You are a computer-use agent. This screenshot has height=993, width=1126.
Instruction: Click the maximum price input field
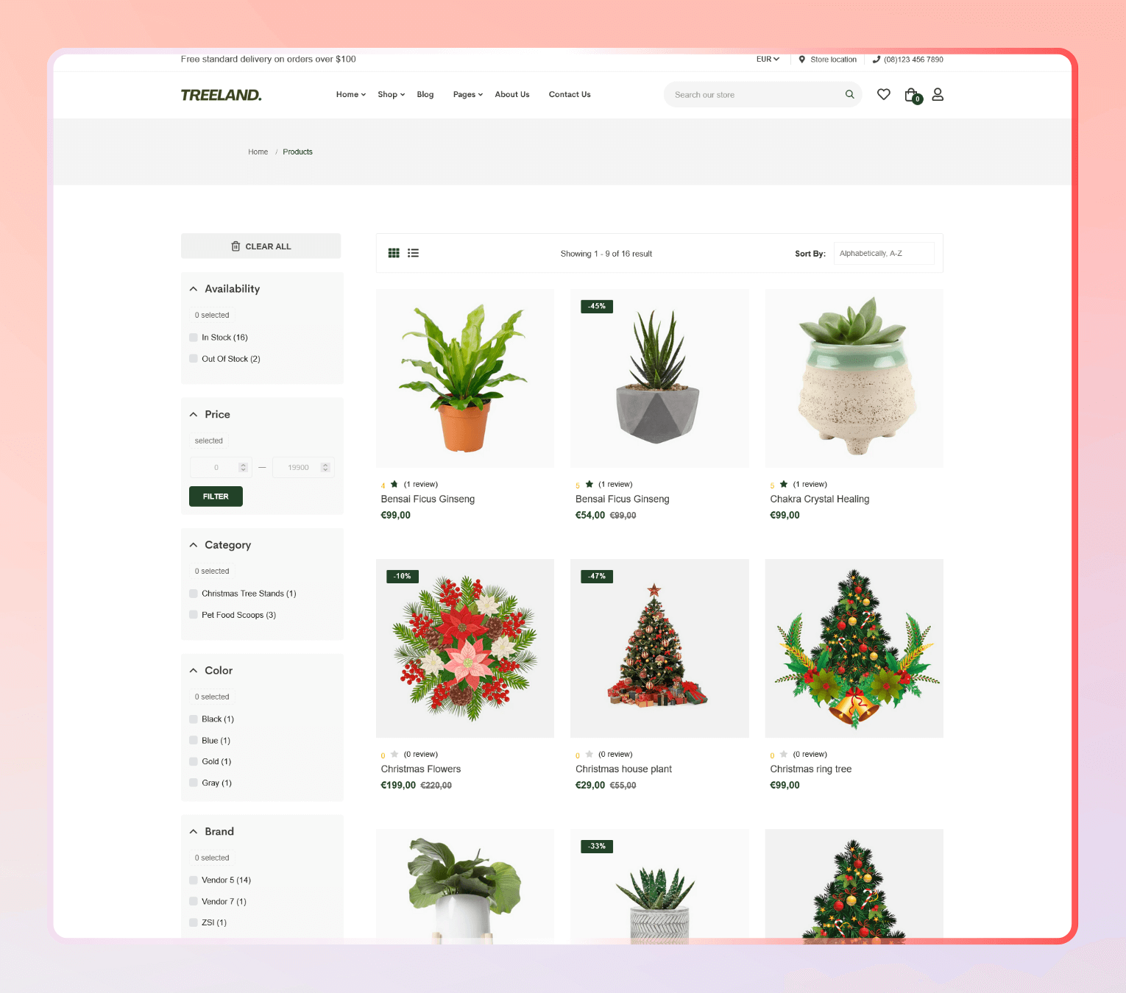tap(303, 468)
